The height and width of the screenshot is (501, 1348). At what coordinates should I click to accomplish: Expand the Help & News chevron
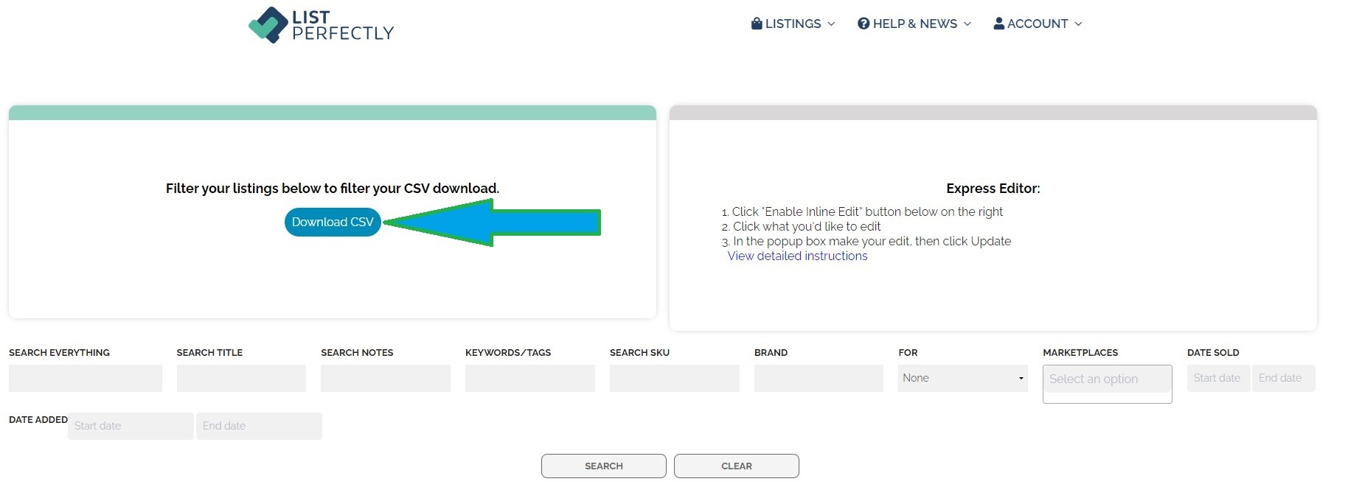(x=967, y=24)
